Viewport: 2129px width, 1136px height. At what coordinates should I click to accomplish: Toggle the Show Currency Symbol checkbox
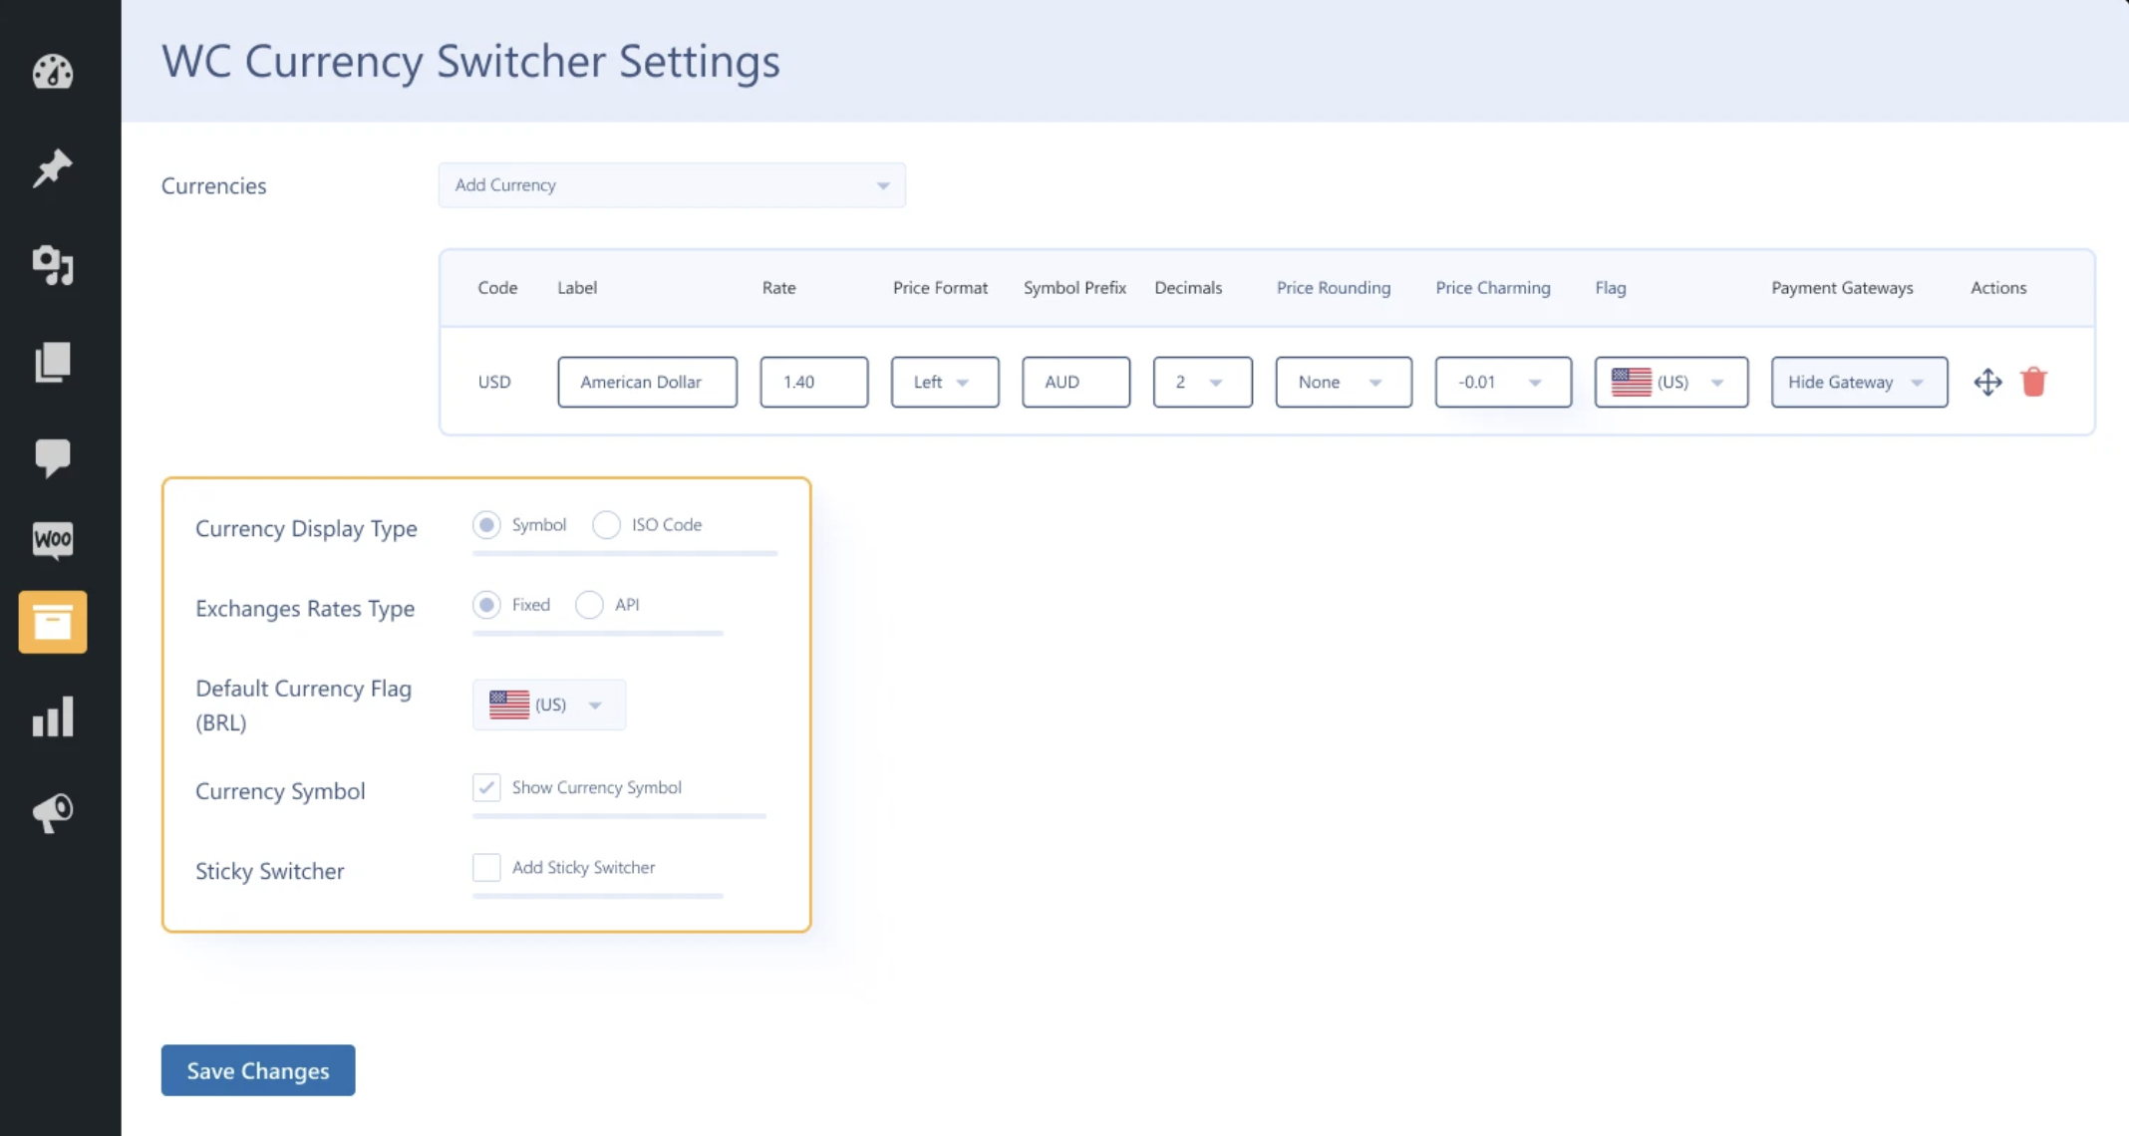[486, 787]
